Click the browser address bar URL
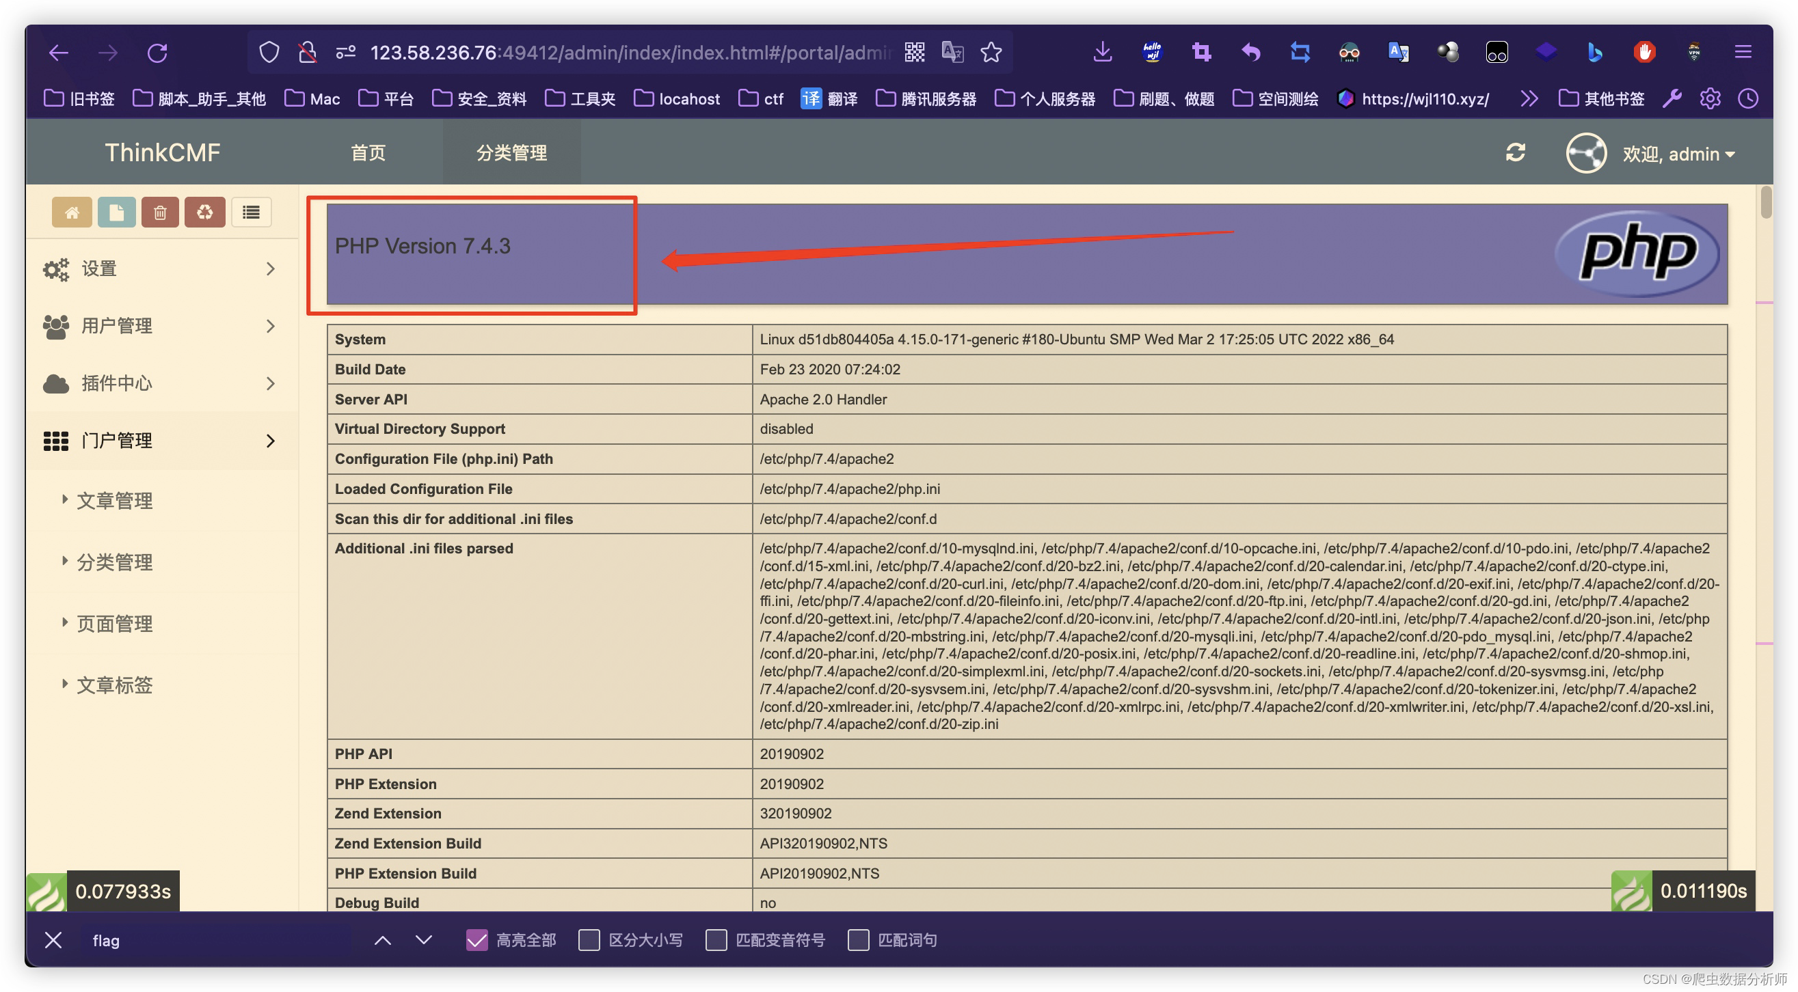This screenshot has height=992, width=1798. point(630,53)
